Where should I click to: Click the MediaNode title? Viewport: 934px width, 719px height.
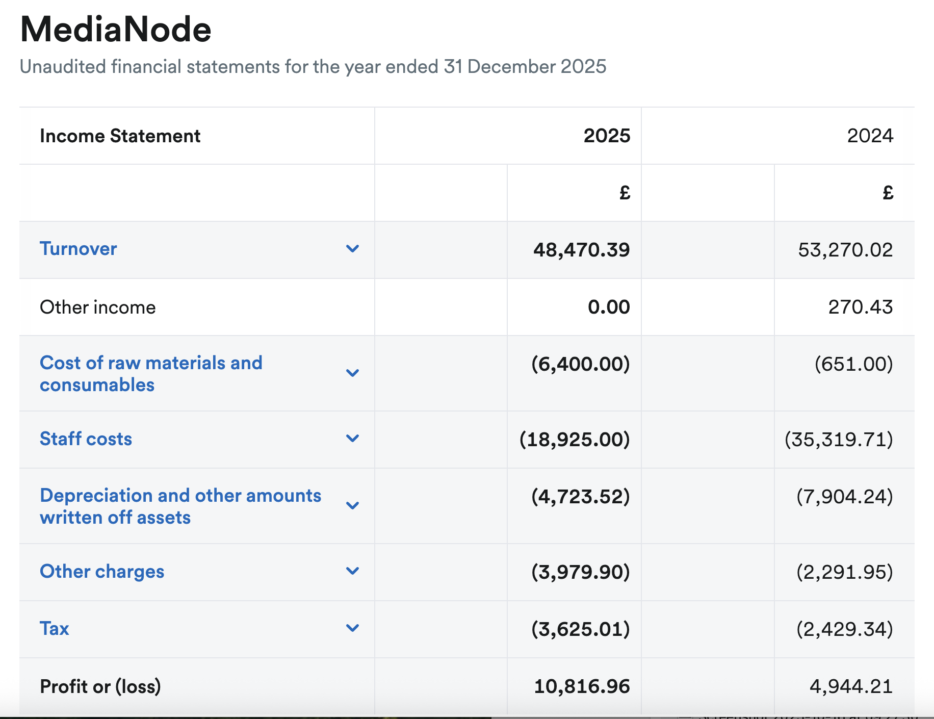pyautogui.click(x=116, y=29)
